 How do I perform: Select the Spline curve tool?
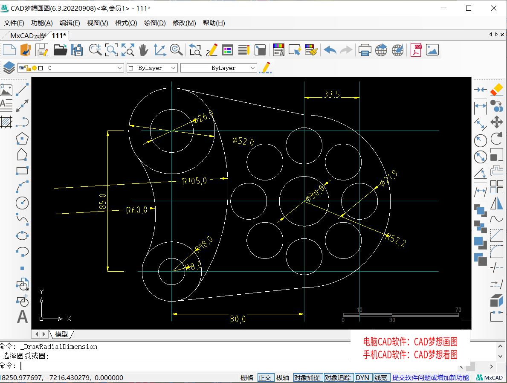coord(22,219)
